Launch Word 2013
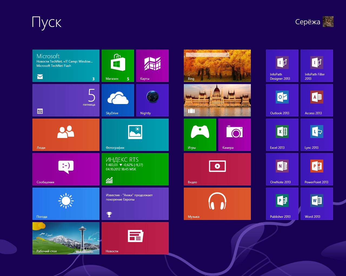The height and width of the screenshot is (276, 346). (317, 204)
